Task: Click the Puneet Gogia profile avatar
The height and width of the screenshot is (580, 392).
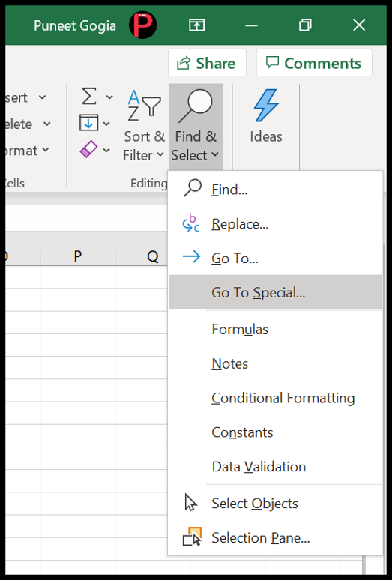Action: pos(142,25)
